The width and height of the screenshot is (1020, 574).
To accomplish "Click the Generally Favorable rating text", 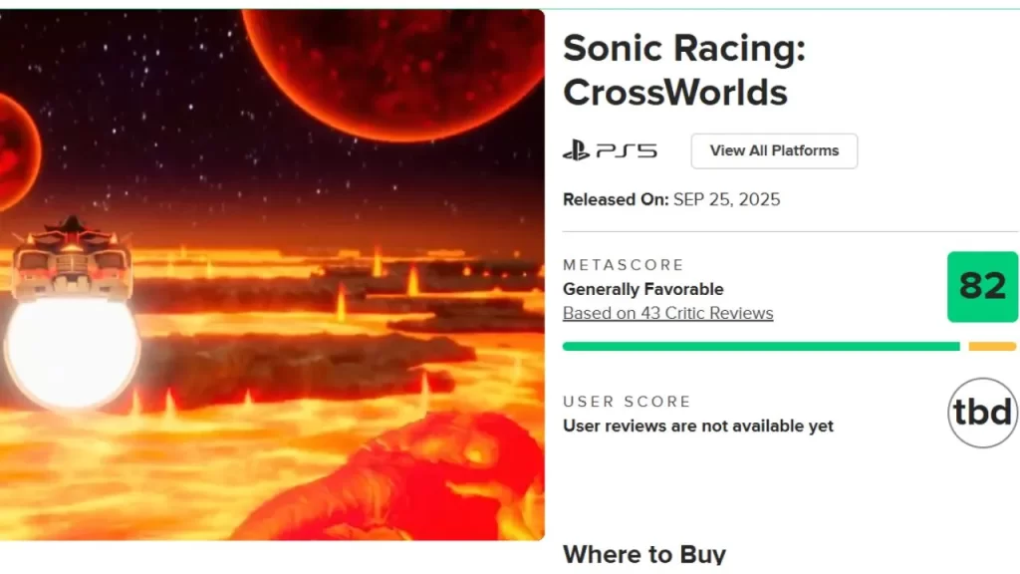I will (642, 289).
